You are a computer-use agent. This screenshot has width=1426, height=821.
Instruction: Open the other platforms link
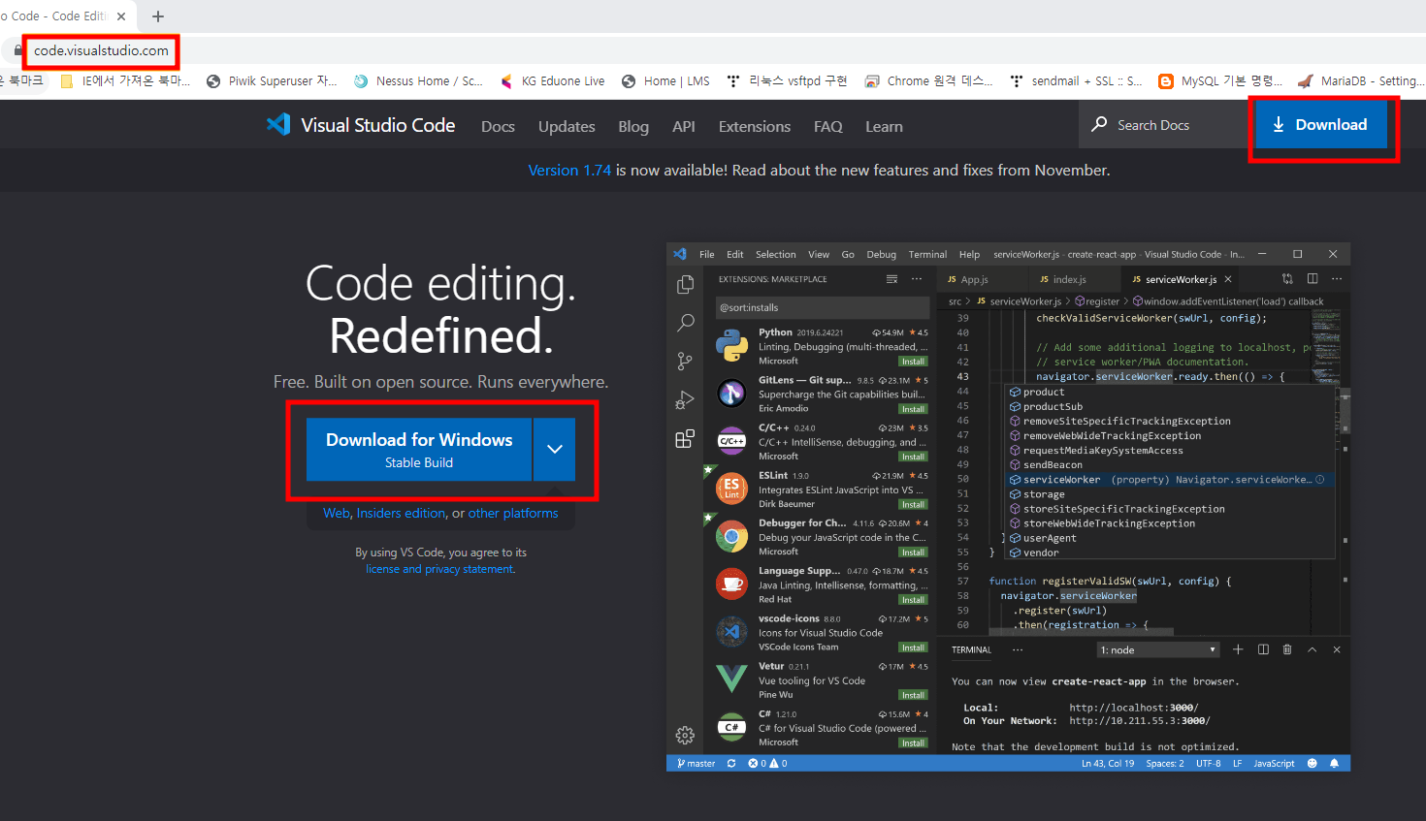point(513,513)
